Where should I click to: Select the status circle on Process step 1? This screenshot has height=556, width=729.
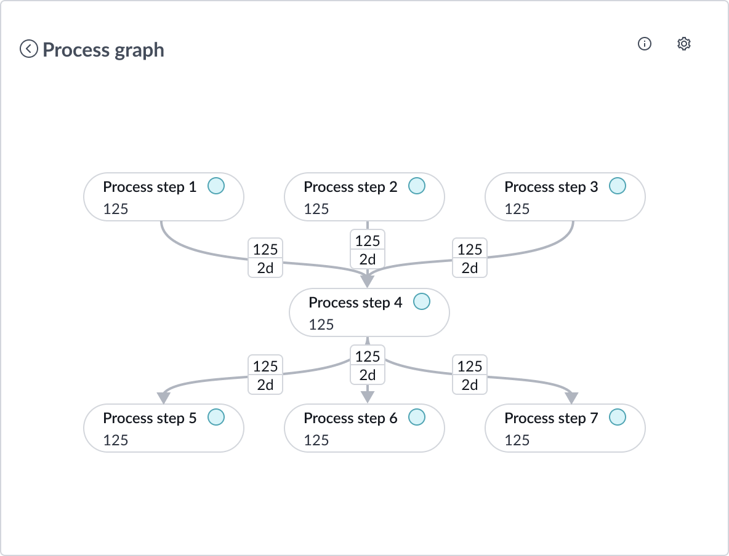click(216, 185)
